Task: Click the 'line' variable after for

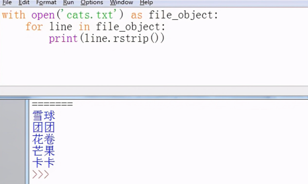Action: click(x=60, y=27)
